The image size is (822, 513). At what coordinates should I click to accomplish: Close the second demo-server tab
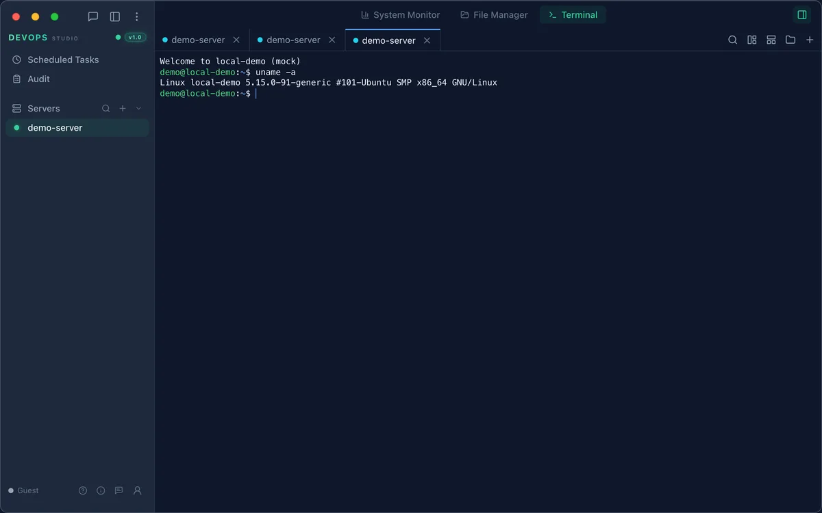[332, 40]
